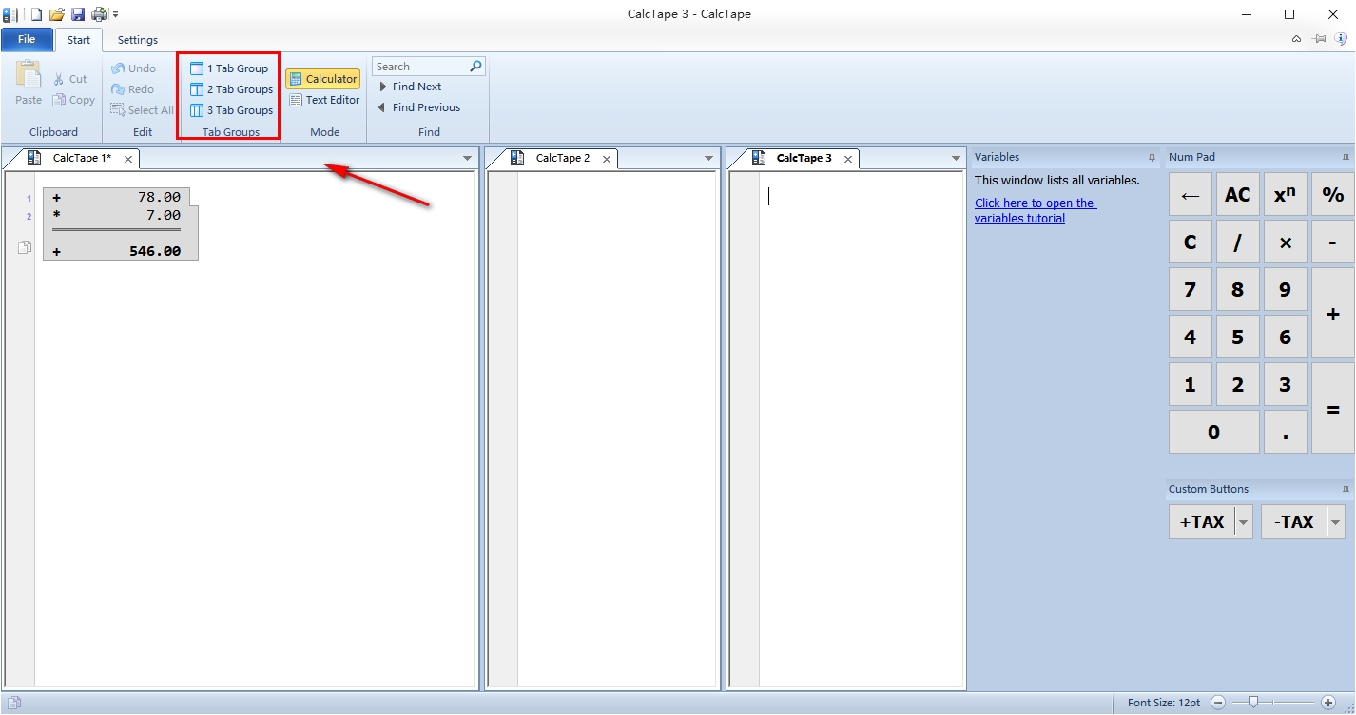The width and height of the screenshot is (1356, 715).
Task: Click the Paste button in Clipboard group
Action: 29,83
